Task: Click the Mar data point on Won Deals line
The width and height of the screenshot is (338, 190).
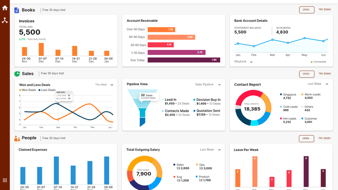Action: [x=58, y=119]
